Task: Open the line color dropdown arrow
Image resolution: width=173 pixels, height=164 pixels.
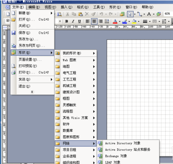Action: point(129,22)
